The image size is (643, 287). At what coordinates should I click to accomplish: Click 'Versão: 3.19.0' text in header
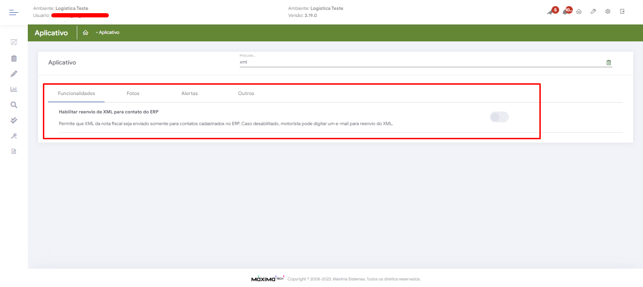coord(302,16)
